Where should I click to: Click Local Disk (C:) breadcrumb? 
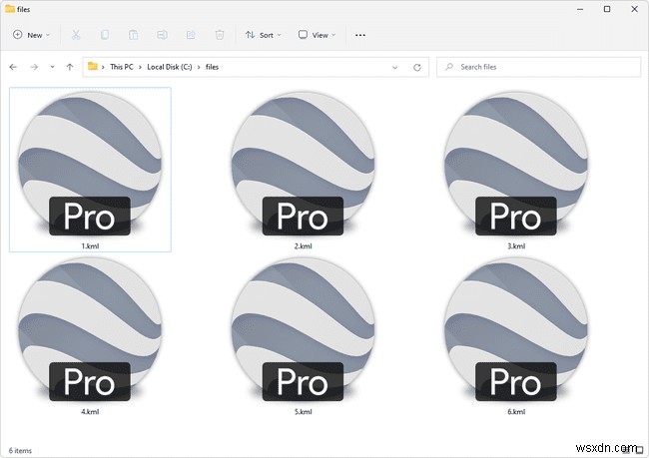(x=170, y=67)
